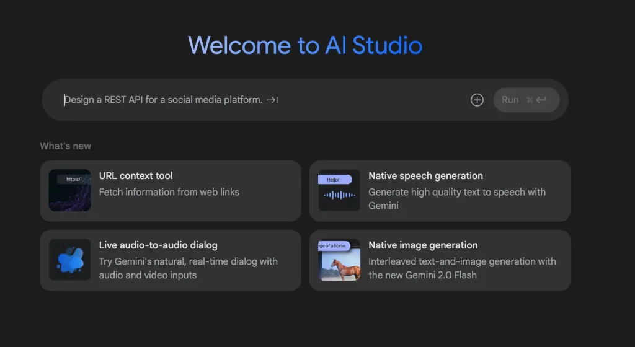Screen dimensions: 635x347
Task: Click 'Try Gemini's natural, real-time dialog' description
Action: pos(189,268)
